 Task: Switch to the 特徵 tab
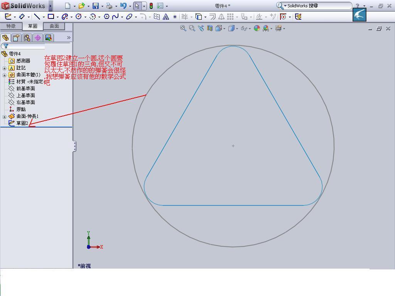(11, 26)
